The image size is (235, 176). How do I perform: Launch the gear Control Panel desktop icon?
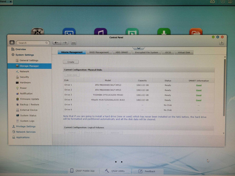click(38, 31)
